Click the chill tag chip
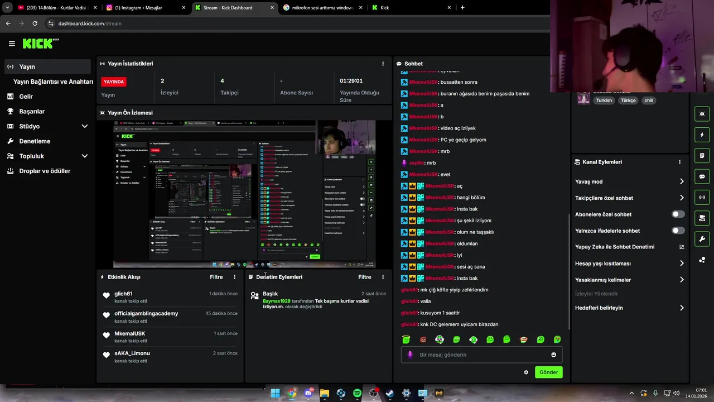 point(648,100)
